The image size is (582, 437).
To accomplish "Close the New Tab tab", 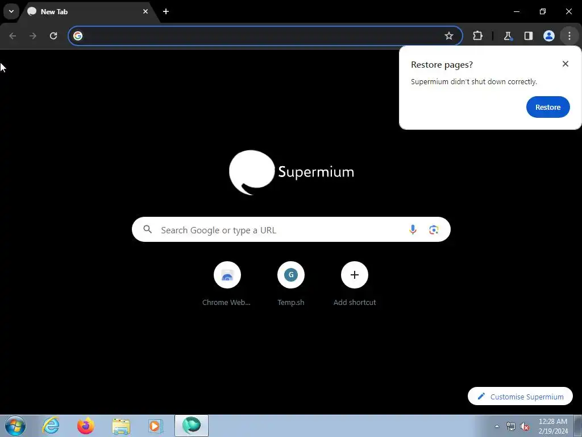I will coord(145,11).
